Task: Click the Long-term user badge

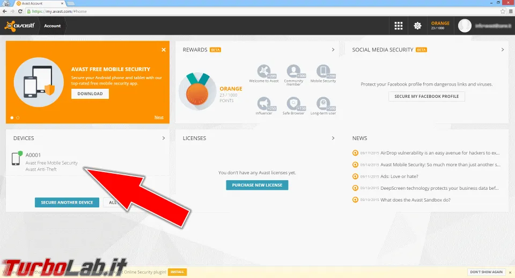Action: 323,106
